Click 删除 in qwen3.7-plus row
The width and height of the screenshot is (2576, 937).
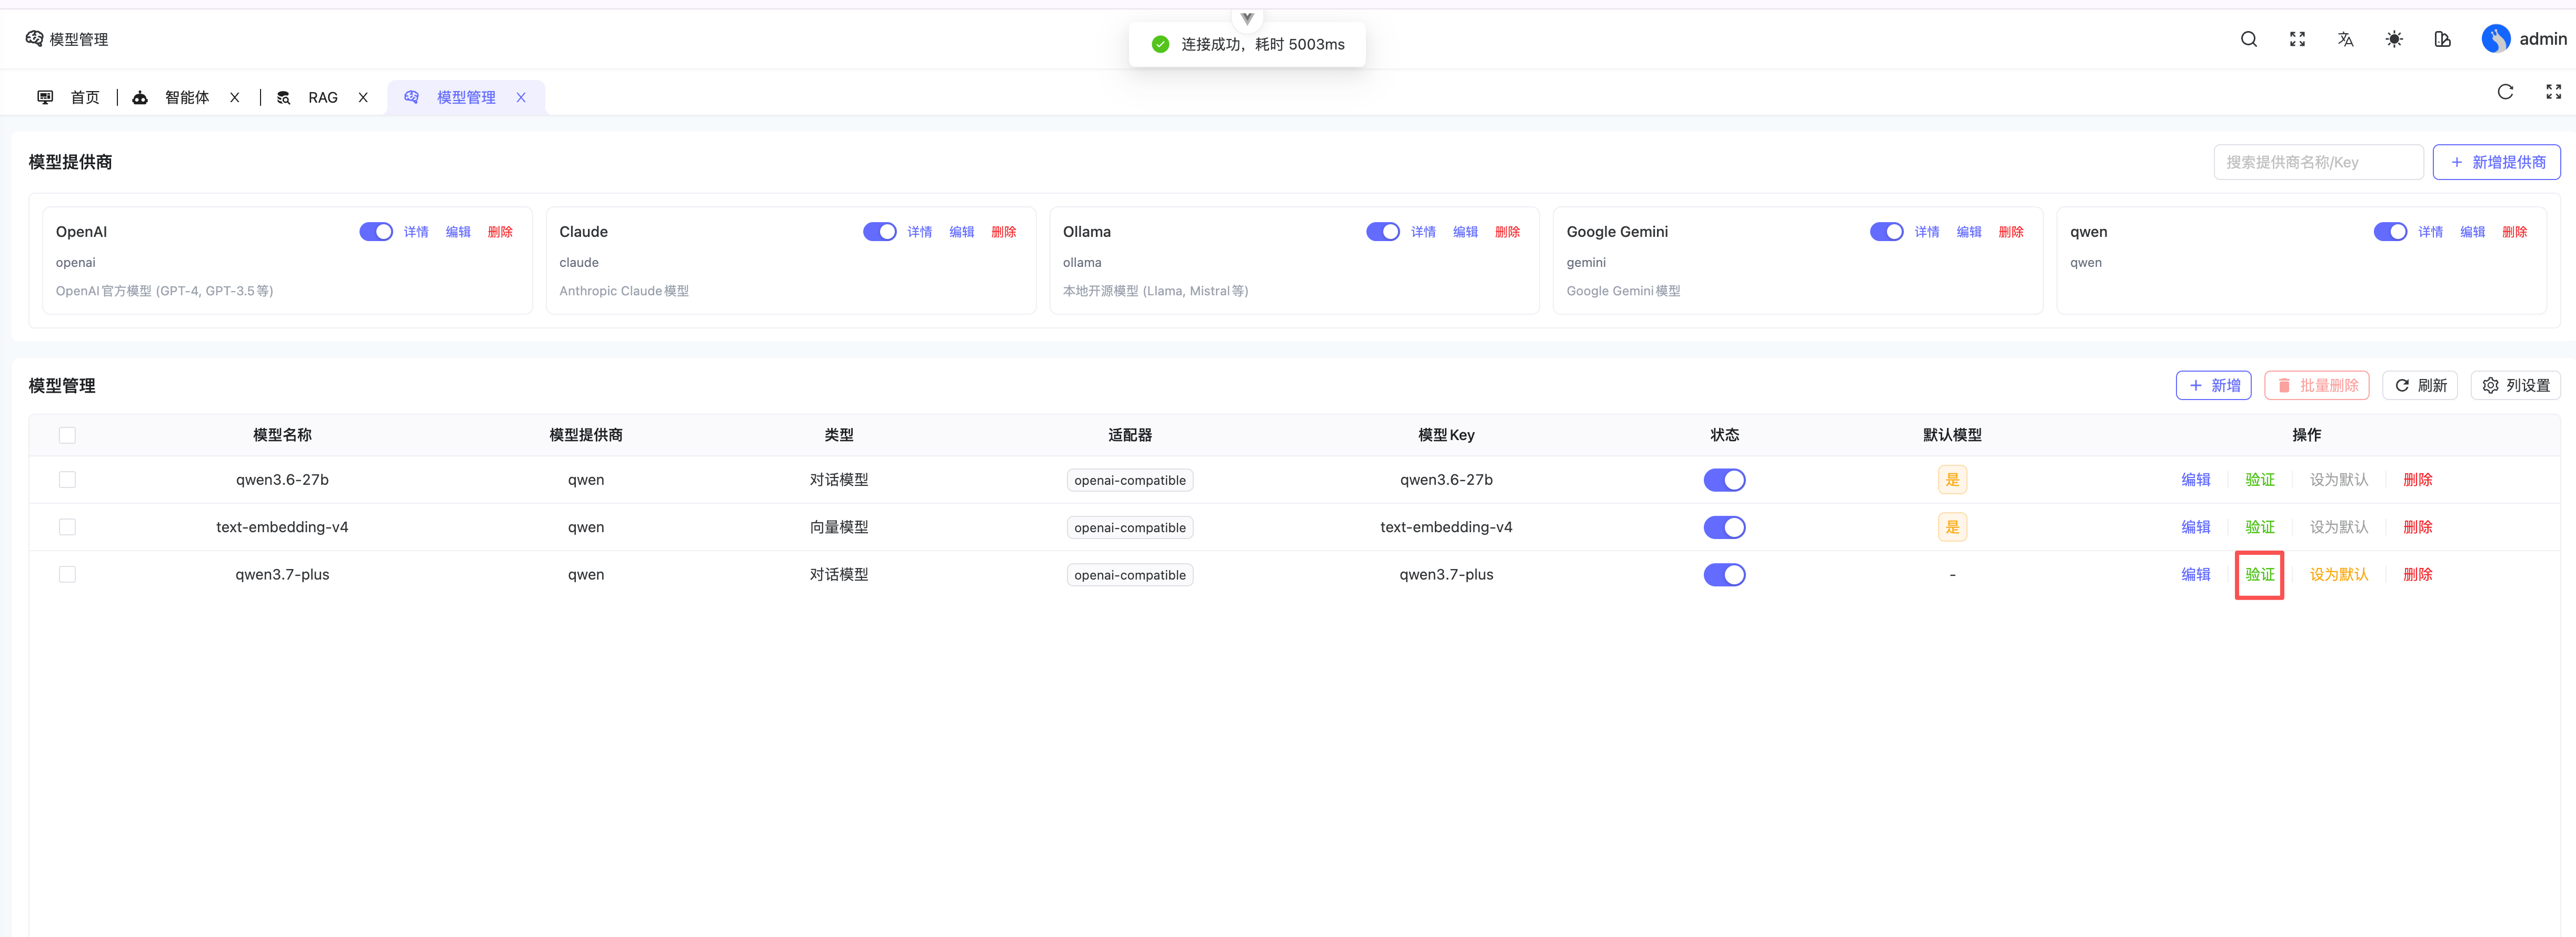coord(2418,575)
